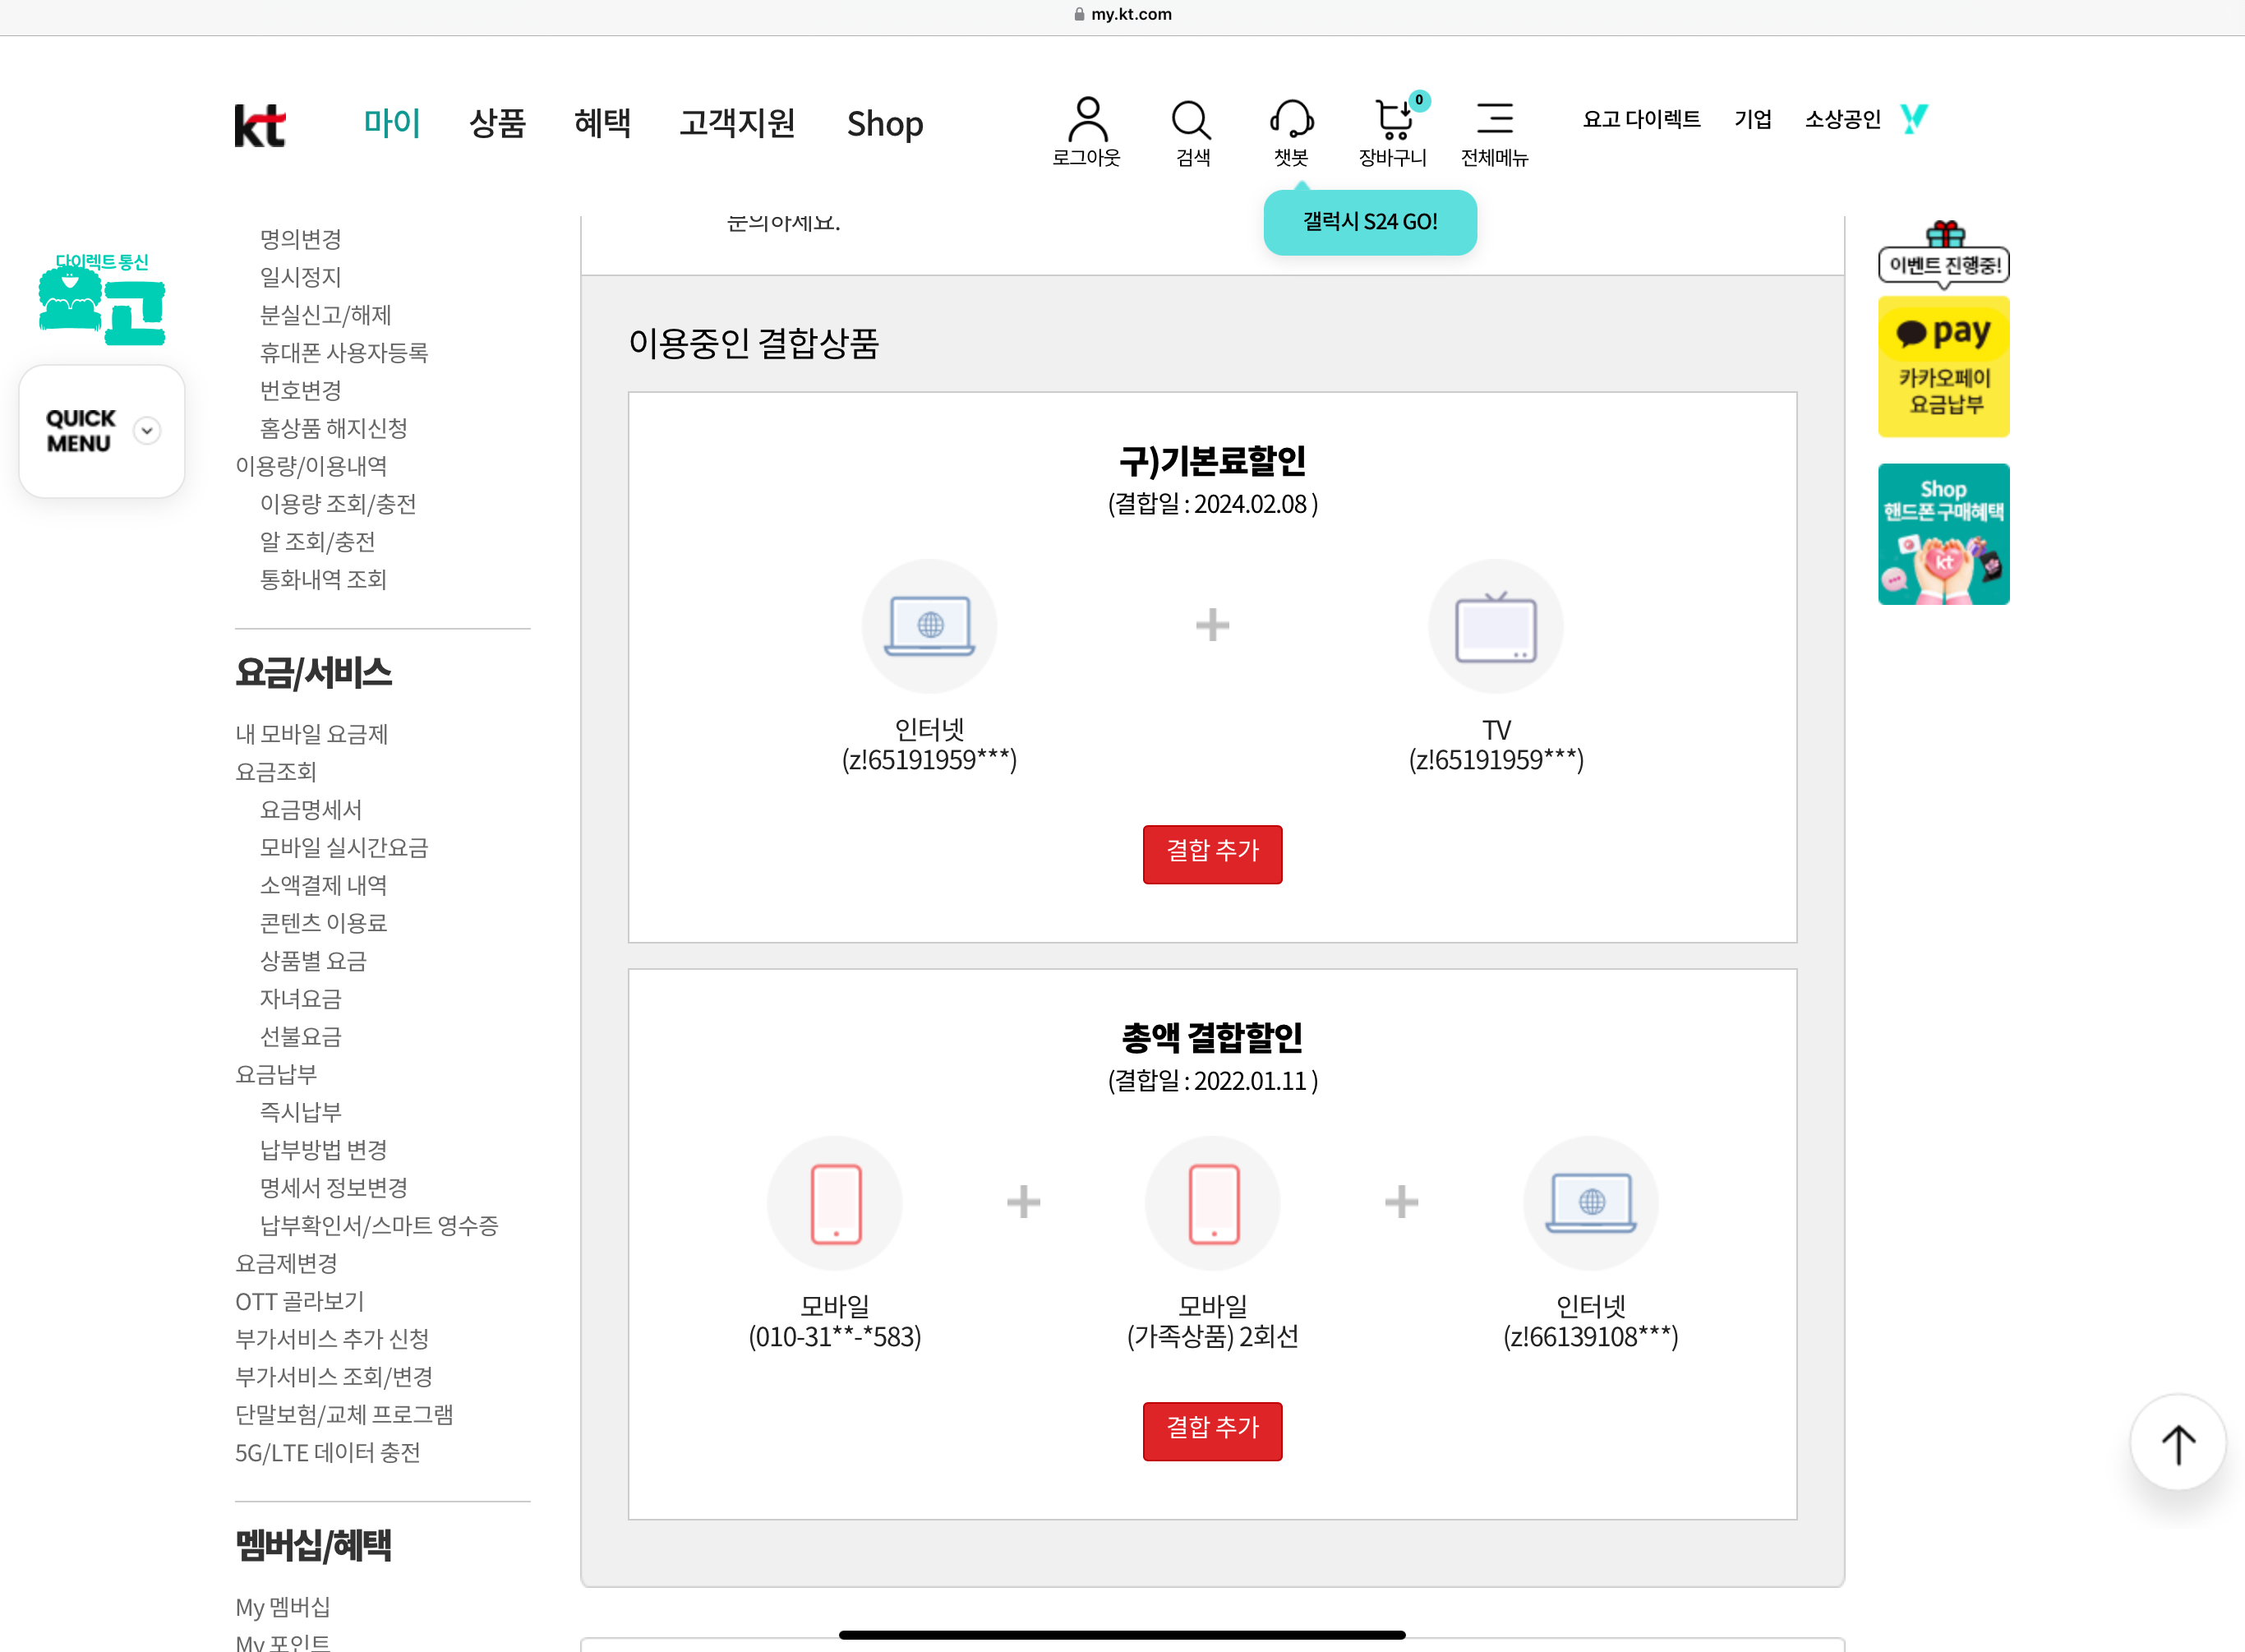Open the 요금명세서 sidebar link
The image size is (2245, 1652).
click(x=311, y=809)
